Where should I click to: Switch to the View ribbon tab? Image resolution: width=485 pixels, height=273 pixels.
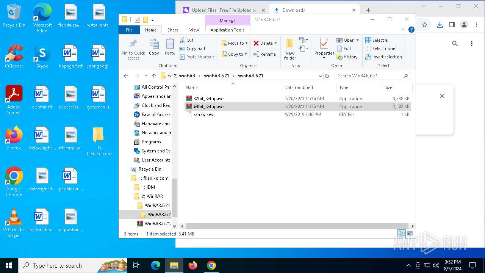pyautogui.click(x=194, y=30)
